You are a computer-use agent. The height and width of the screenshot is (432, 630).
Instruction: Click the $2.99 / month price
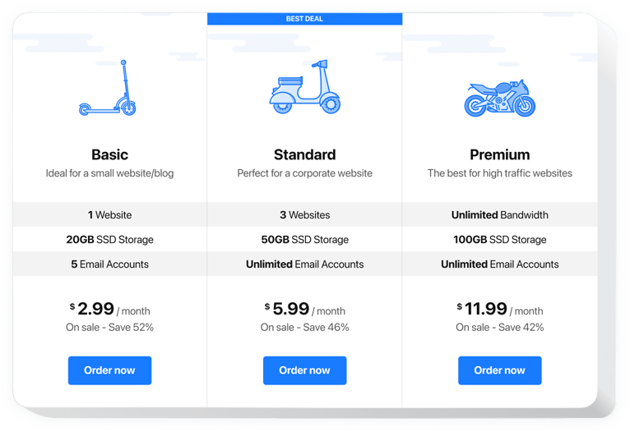coord(109,310)
